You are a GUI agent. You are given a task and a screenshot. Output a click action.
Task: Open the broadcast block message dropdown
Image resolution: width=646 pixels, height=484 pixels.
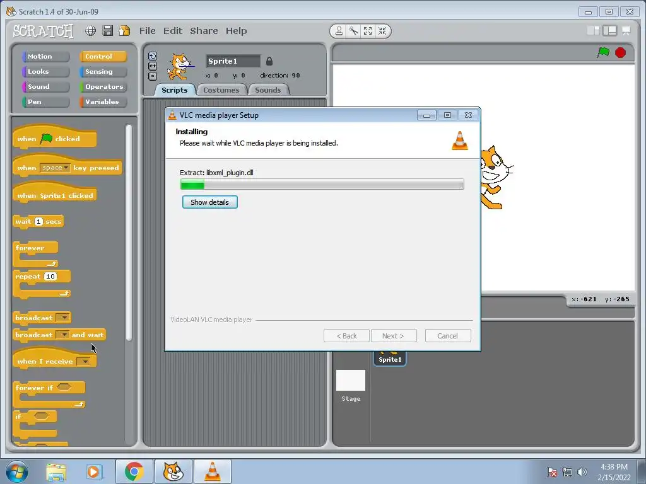coord(62,318)
